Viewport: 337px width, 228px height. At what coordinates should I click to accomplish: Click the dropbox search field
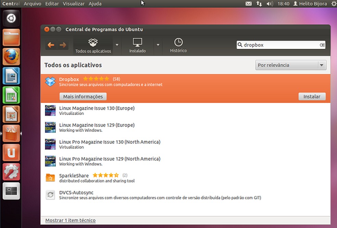281,45
